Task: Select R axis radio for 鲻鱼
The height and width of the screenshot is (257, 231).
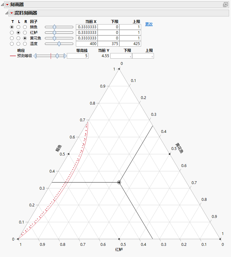Action: click(25, 27)
